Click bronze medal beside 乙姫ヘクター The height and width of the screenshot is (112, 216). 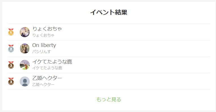click(x=11, y=81)
